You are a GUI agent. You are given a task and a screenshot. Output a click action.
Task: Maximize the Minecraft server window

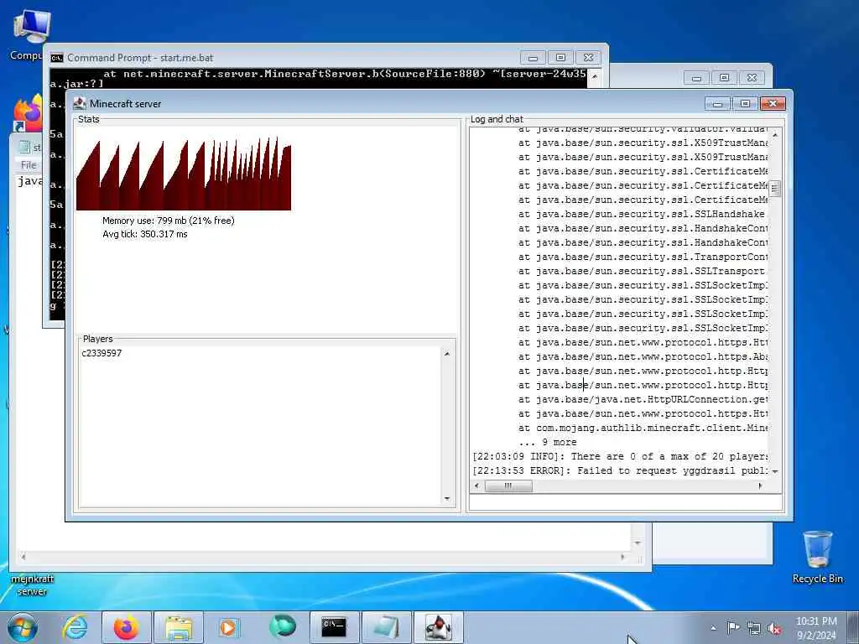(x=745, y=103)
